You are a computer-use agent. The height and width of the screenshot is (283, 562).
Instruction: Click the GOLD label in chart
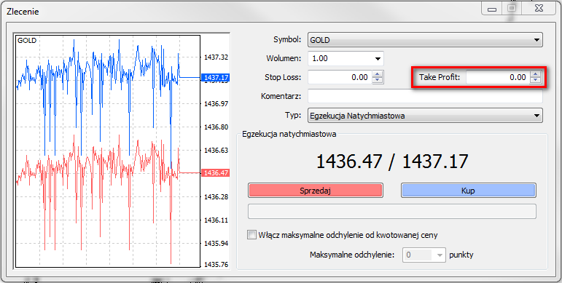(x=27, y=41)
